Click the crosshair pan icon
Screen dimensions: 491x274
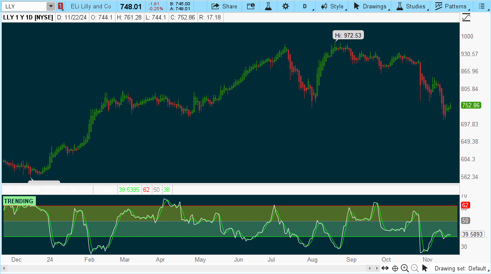(x=395, y=268)
